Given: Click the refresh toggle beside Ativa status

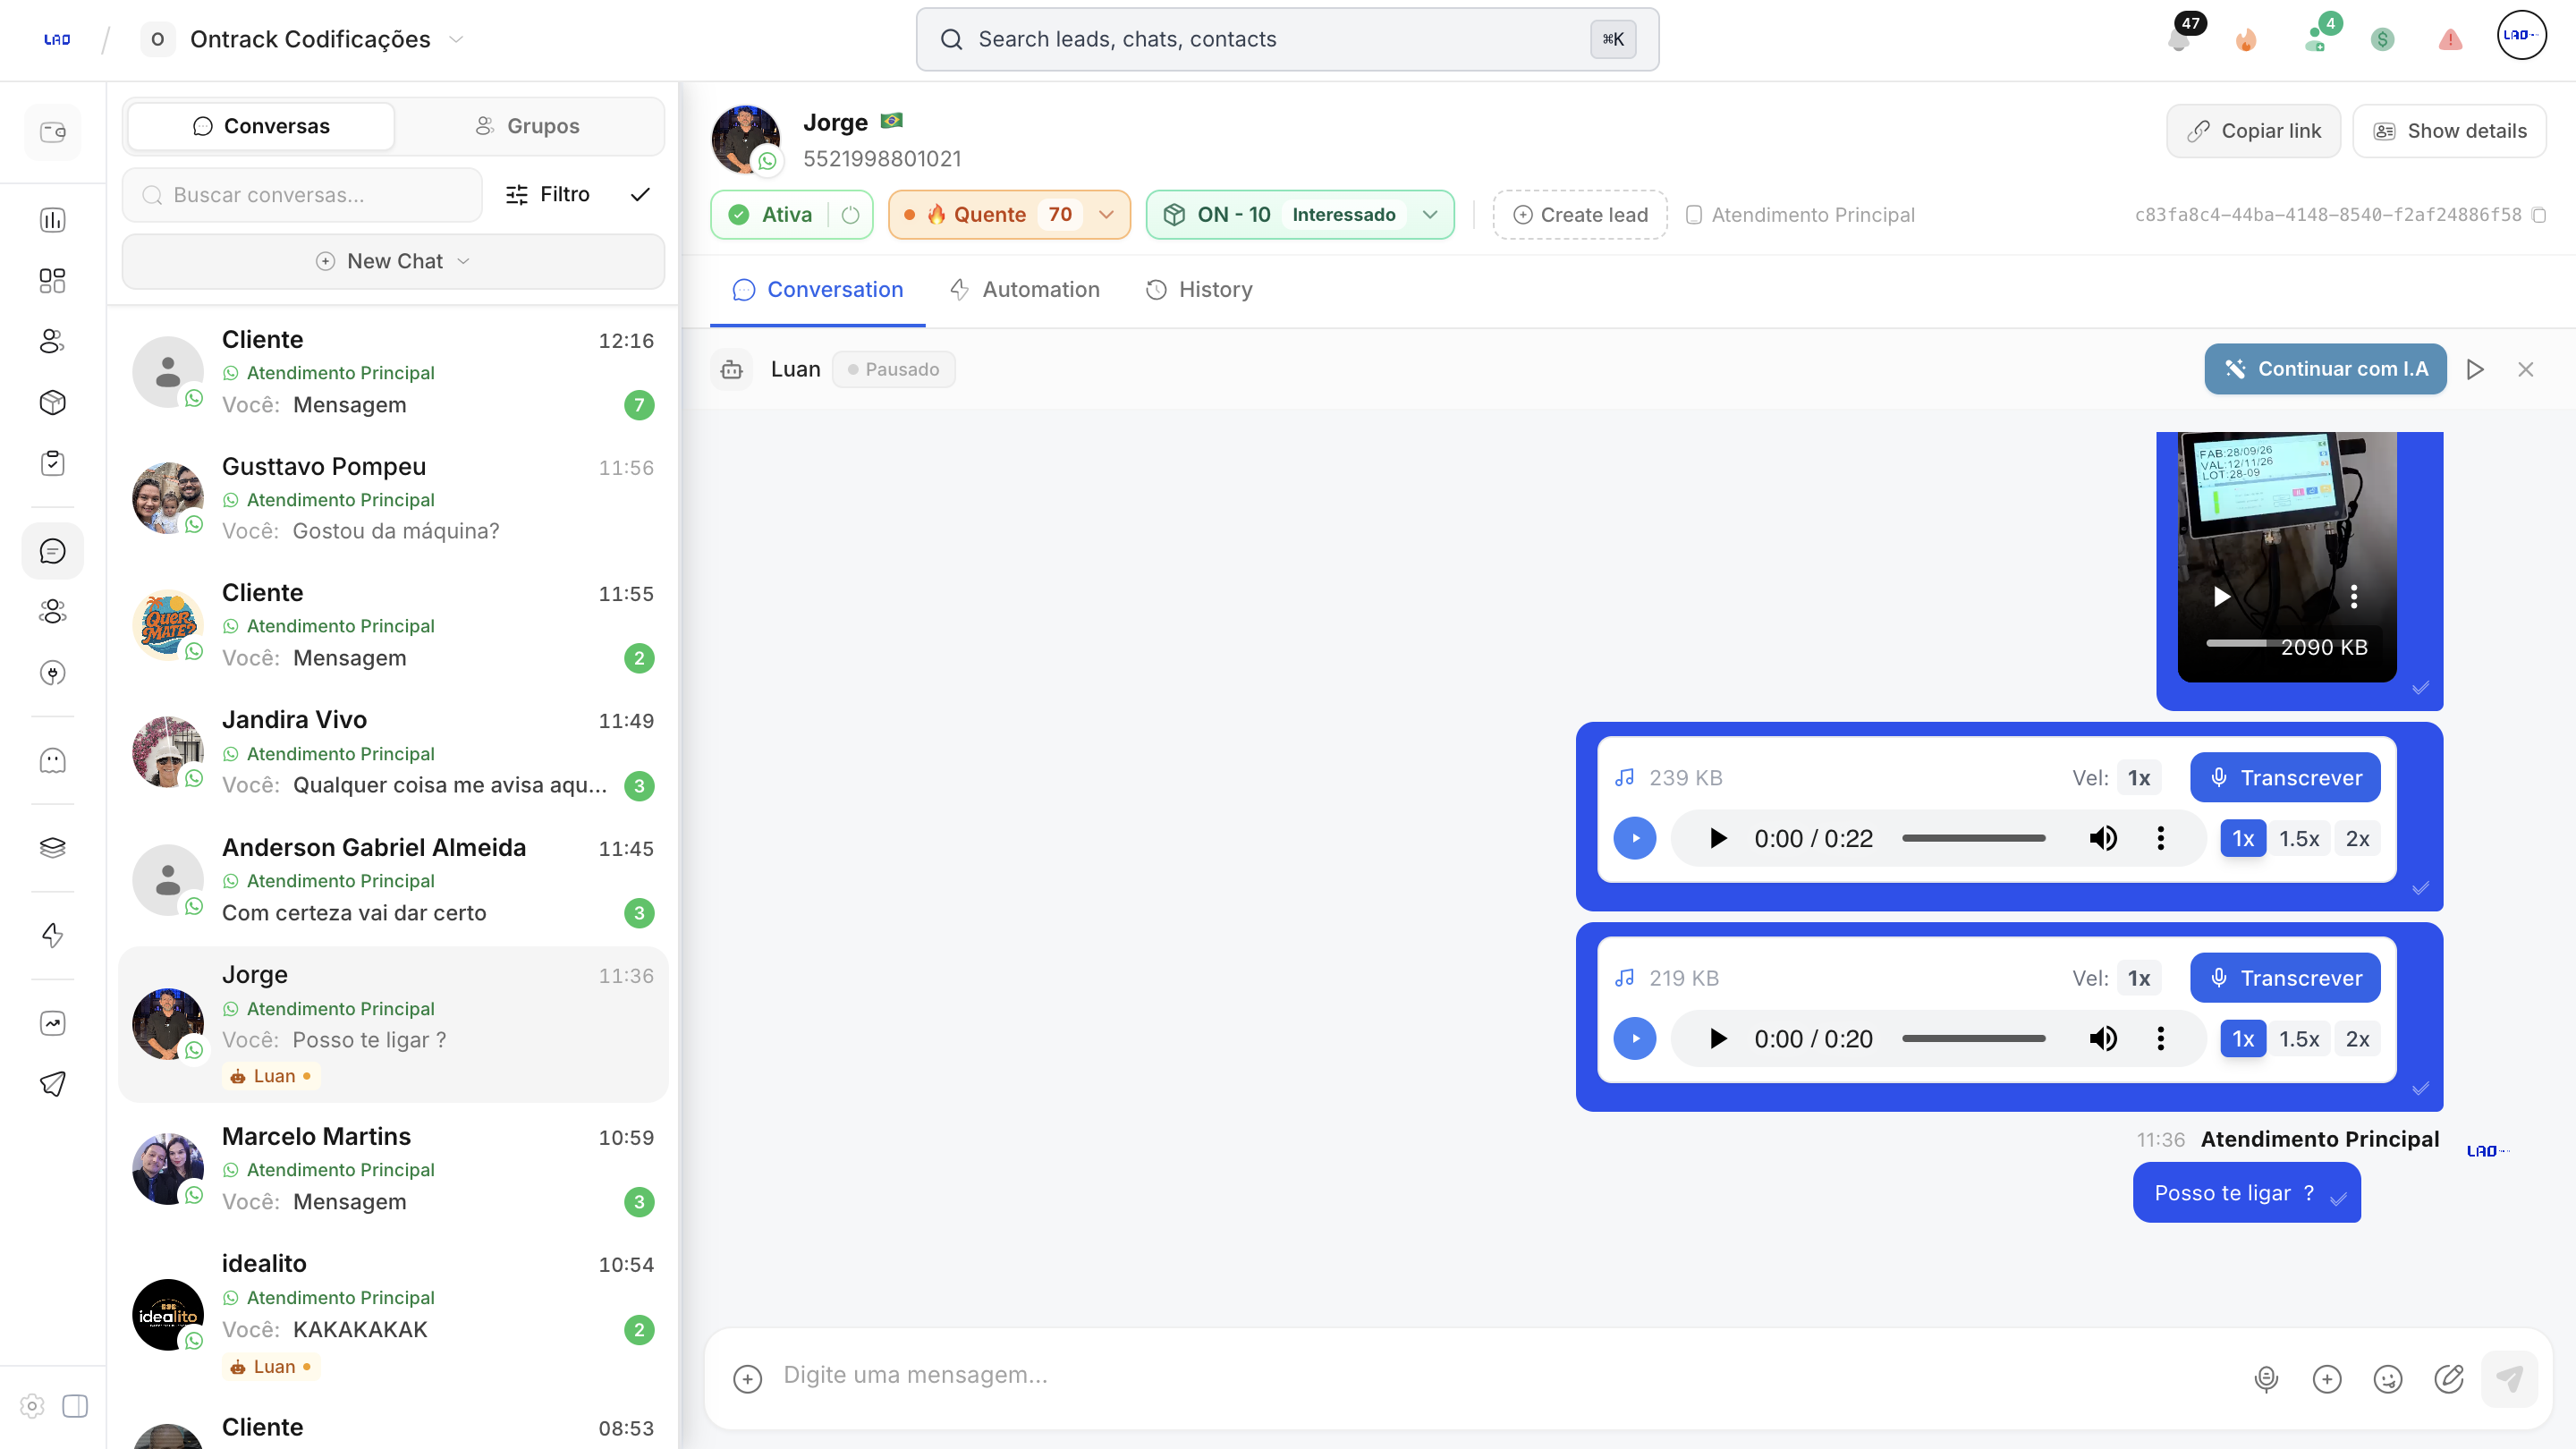Looking at the screenshot, I should (850, 215).
